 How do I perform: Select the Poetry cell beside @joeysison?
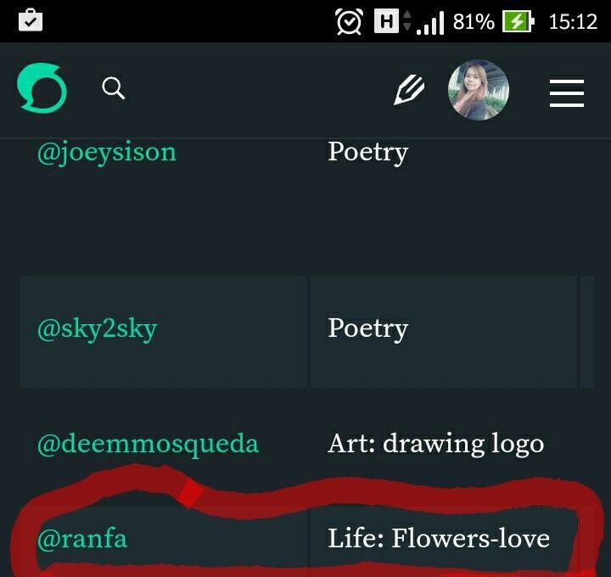367,153
